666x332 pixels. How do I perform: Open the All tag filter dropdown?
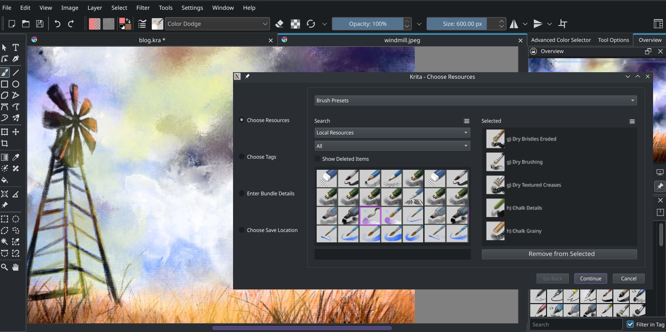tap(392, 146)
